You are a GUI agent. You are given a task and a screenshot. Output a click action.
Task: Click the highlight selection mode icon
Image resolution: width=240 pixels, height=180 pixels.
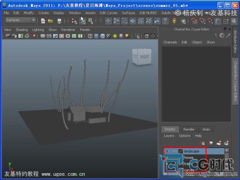(183, 21)
